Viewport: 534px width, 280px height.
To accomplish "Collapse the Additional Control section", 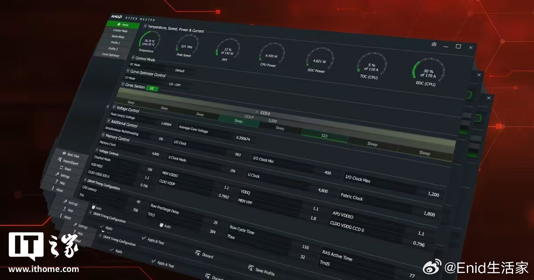I will coord(108,121).
